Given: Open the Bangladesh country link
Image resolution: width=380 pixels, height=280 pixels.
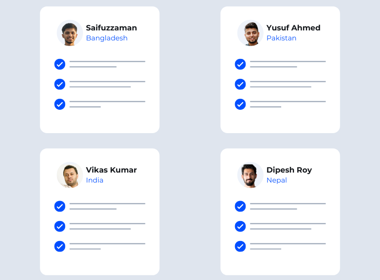Looking at the screenshot, I should click(107, 38).
